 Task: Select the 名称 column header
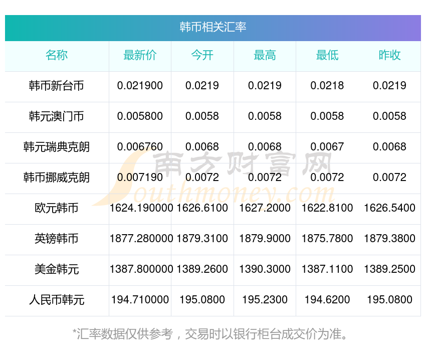[57, 55]
